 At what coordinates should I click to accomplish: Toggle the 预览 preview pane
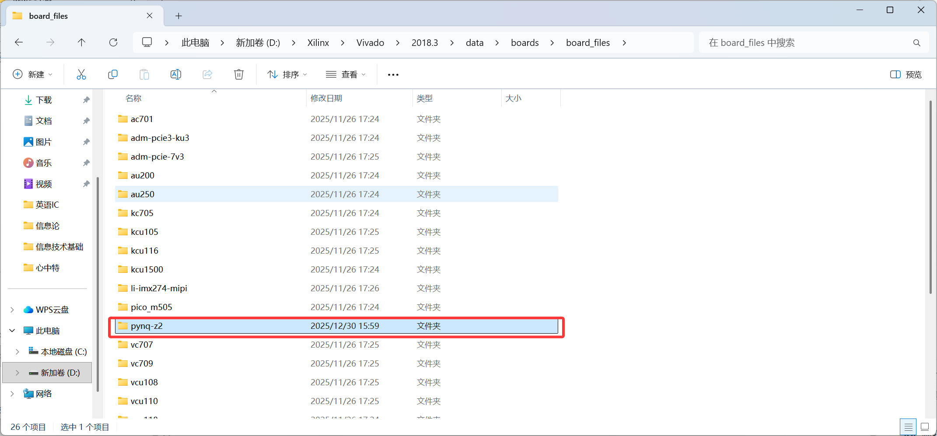point(906,75)
